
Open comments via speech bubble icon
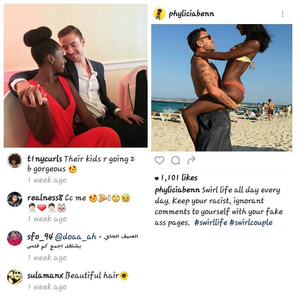tap(175, 160)
